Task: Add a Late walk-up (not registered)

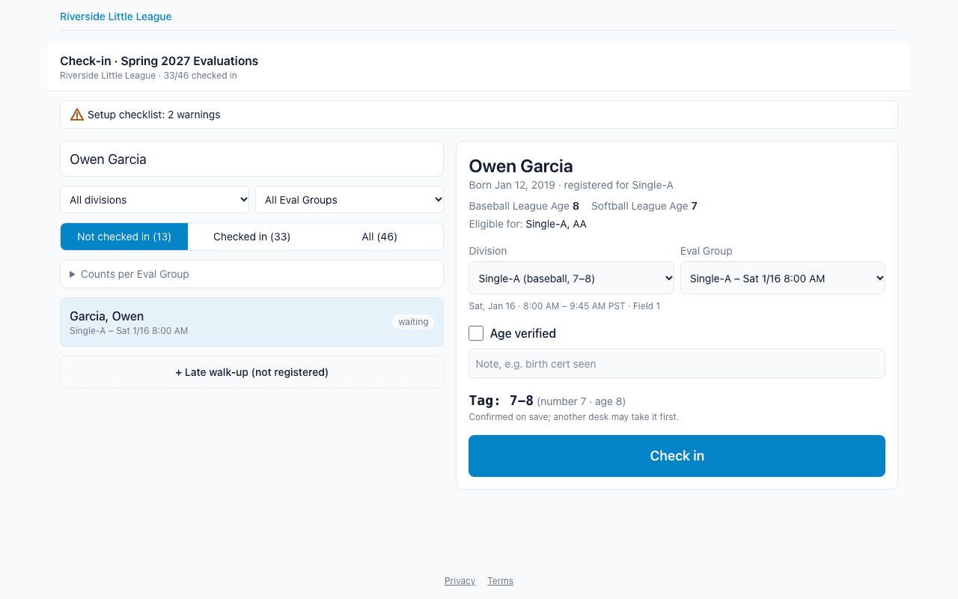Action: tap(251, 372)
